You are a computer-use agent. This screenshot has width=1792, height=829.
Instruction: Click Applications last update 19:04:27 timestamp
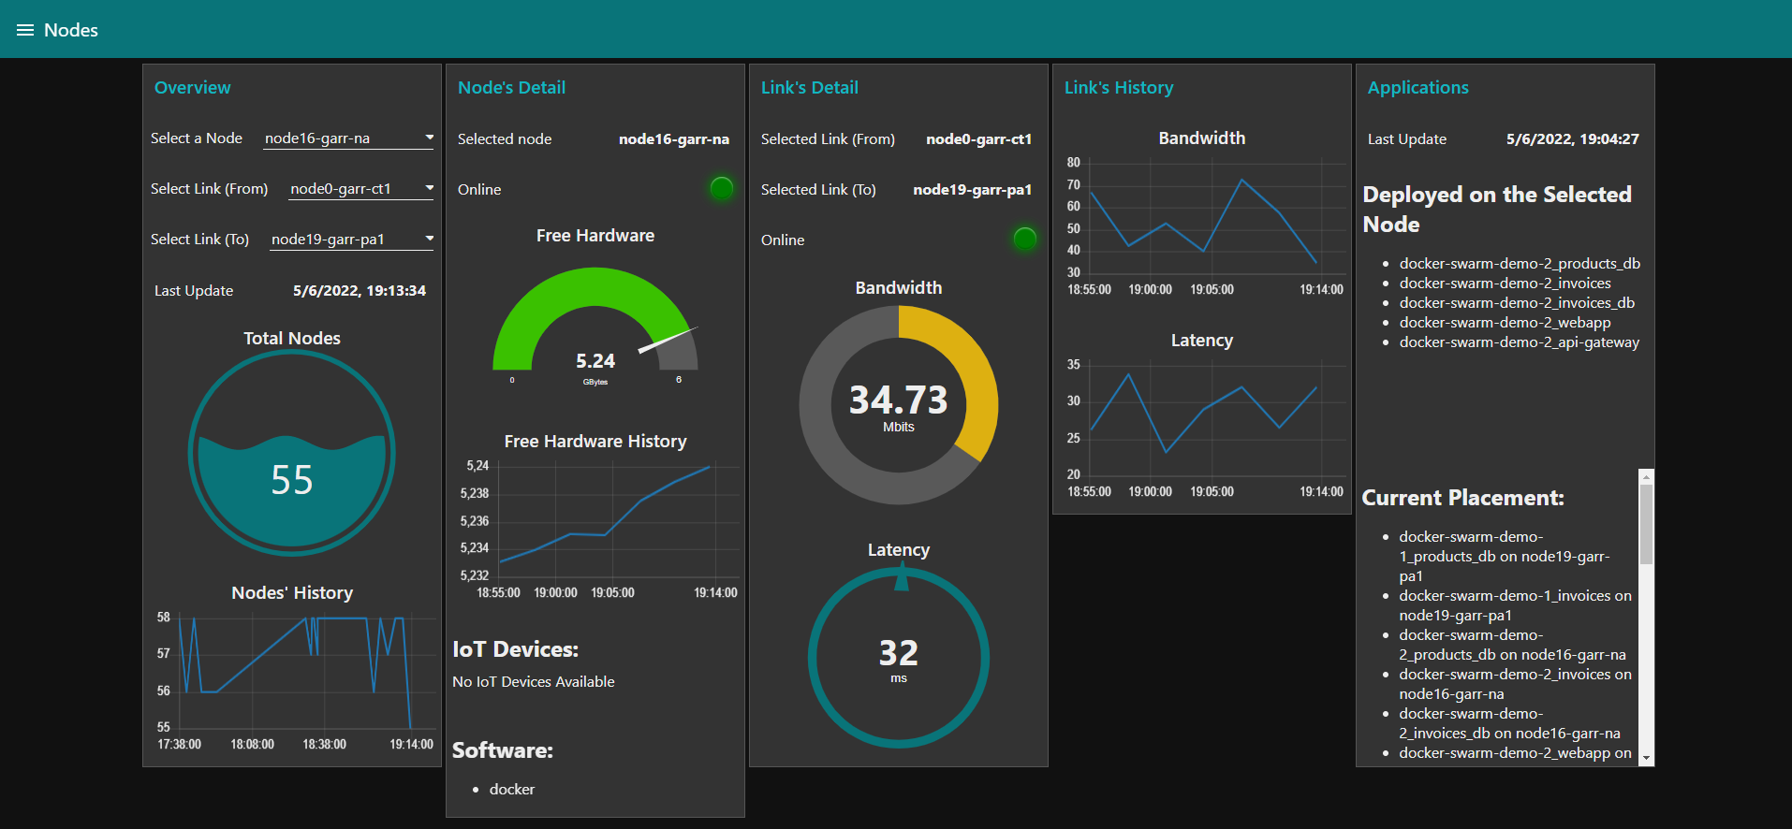coord(1572,138)
